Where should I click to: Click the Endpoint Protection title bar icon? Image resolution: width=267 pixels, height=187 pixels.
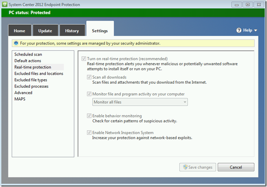[5, 4]
